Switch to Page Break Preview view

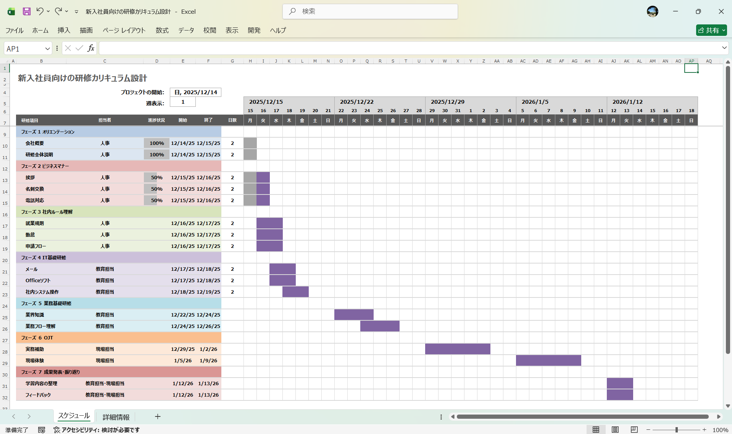click(634, 430)
